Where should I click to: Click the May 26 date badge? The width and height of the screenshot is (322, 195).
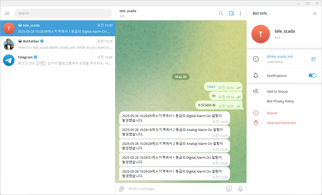point(181,77)
